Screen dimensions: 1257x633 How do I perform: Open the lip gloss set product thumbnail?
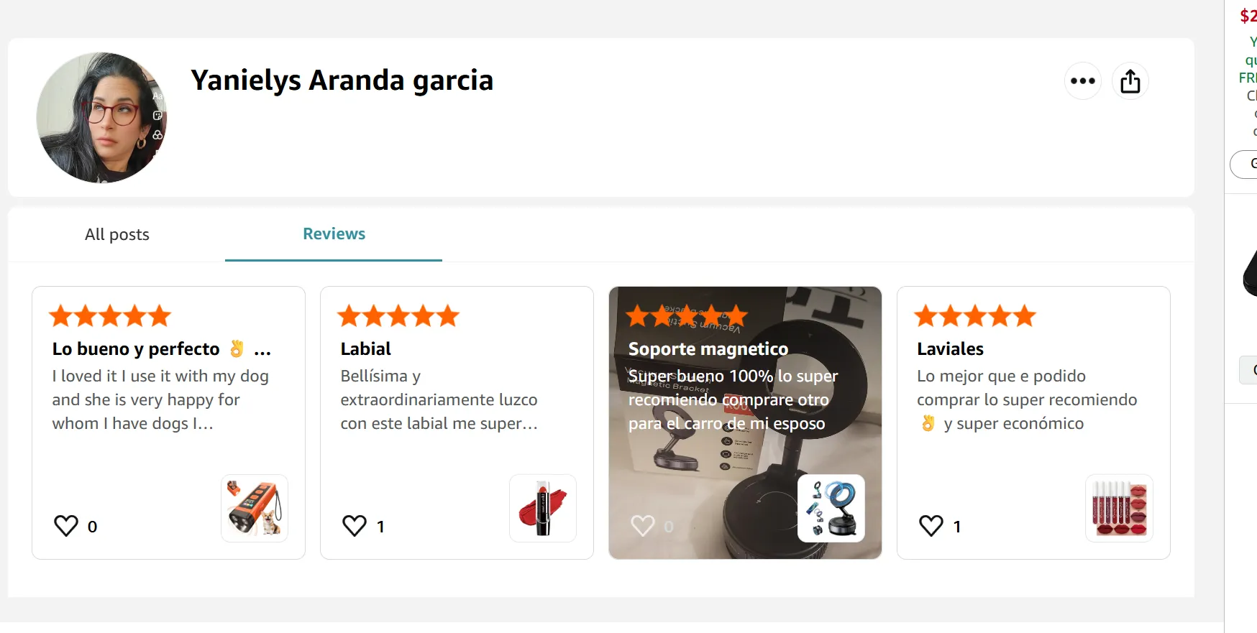pyautogui.click(x=1120, y=508)
